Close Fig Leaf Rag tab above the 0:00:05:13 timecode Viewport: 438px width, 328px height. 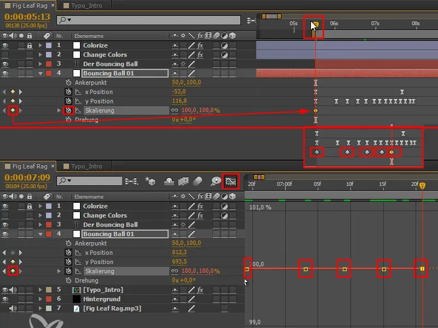pos(53,5)
